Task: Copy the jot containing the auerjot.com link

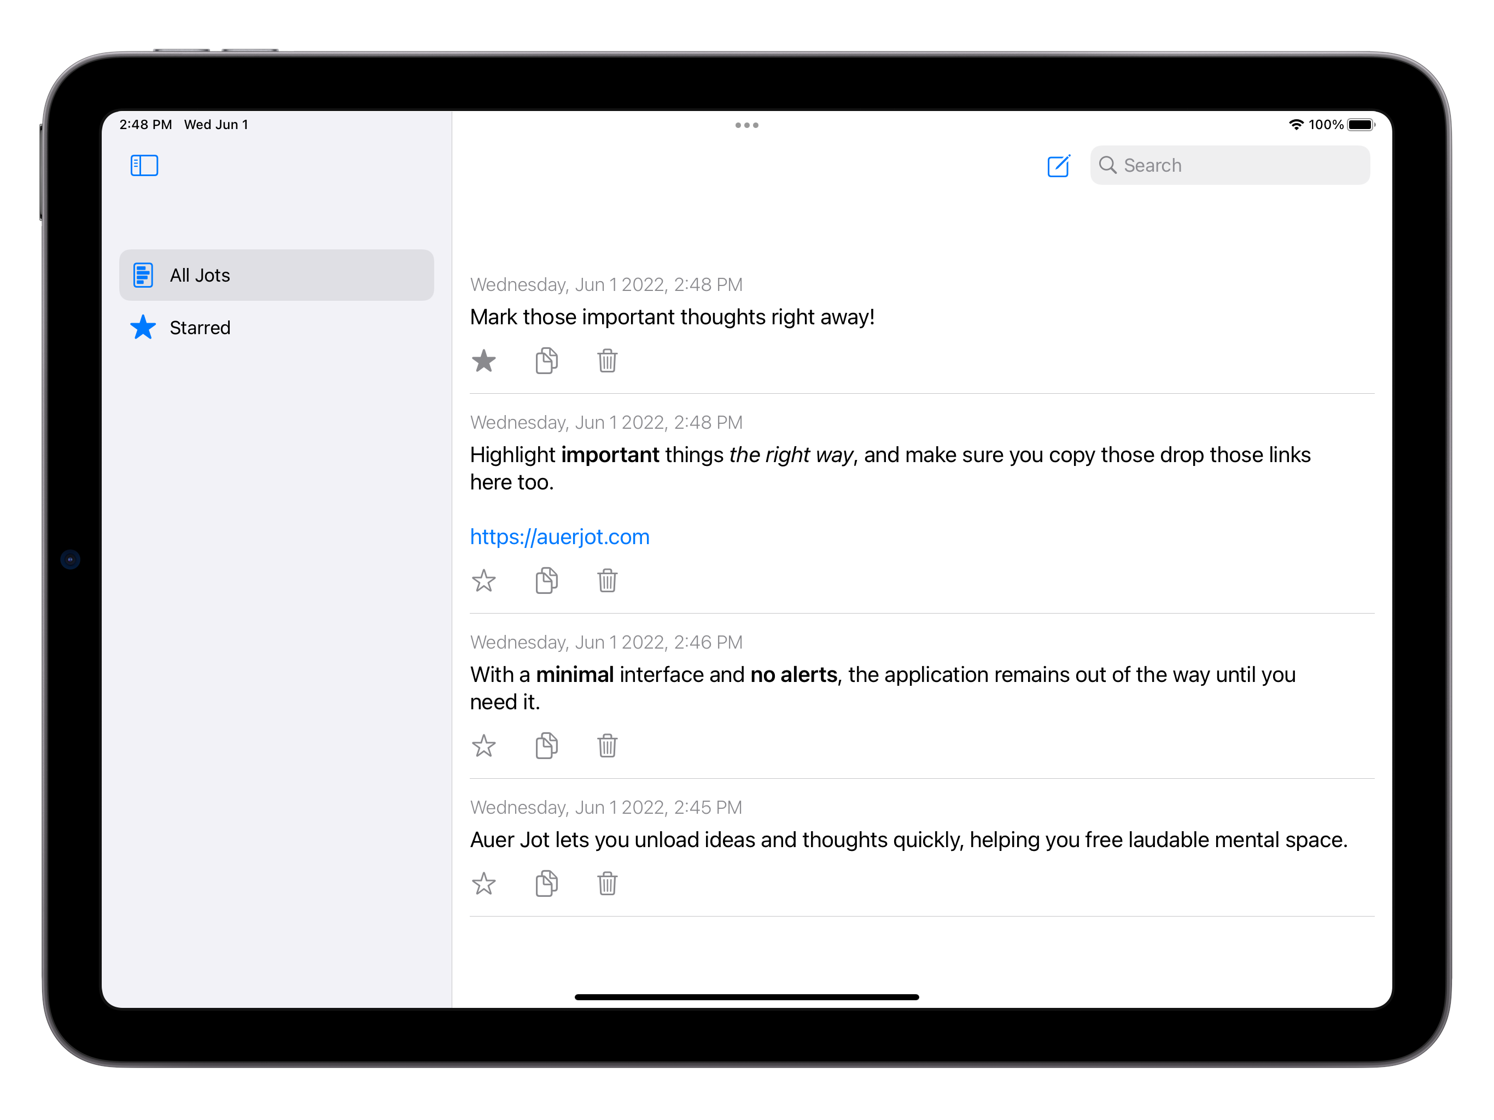Action: [x=546, y=580]
